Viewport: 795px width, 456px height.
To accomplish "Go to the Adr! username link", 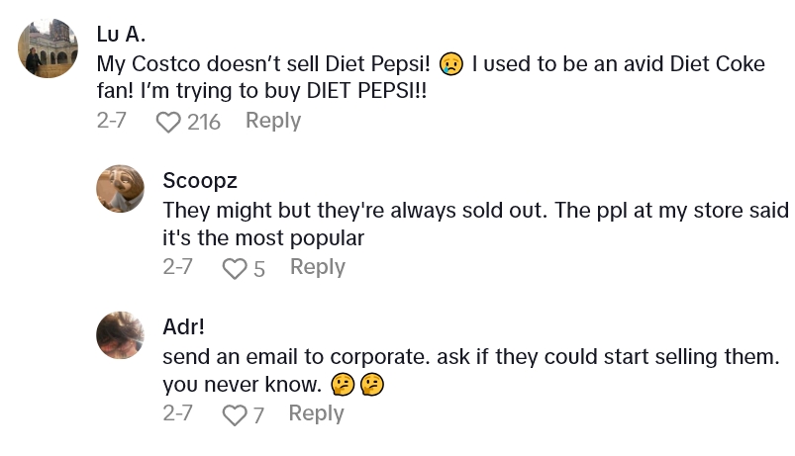I will (183, 326).
